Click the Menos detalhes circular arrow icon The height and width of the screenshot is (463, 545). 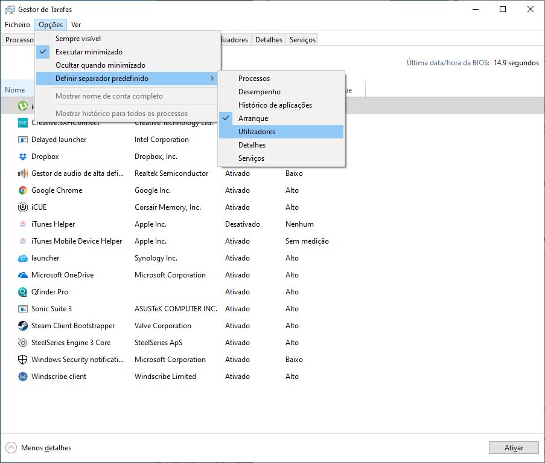[11, 448]
